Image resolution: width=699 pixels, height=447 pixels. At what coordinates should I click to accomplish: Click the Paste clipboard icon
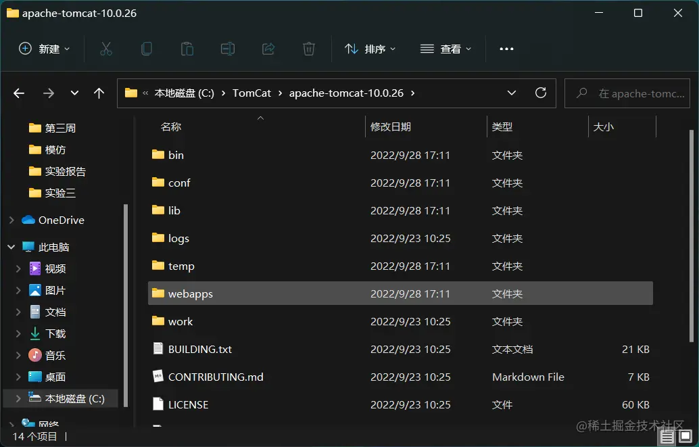point(187,49)
